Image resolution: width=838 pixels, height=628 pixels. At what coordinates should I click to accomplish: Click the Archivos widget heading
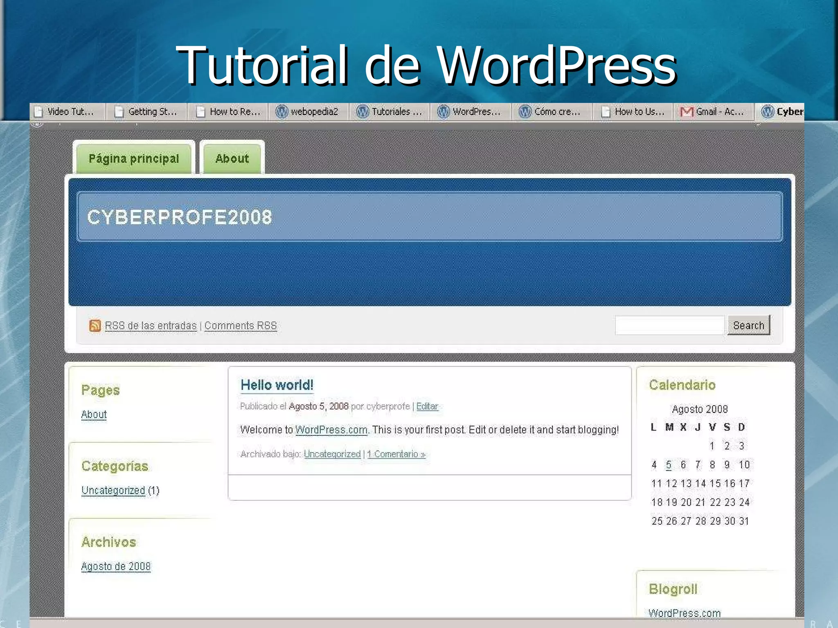tap(108, 542)
